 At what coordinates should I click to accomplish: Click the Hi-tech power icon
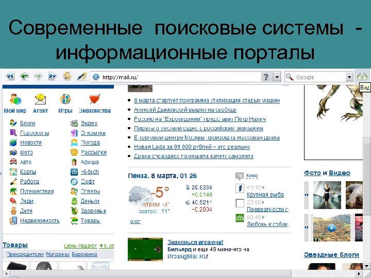pyautogui.click(x=74, y=172)
